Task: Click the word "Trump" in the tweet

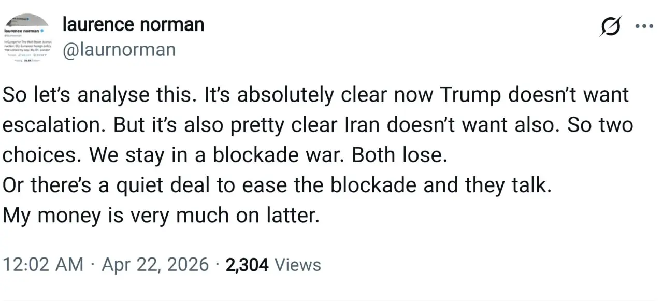Action: 471,95
